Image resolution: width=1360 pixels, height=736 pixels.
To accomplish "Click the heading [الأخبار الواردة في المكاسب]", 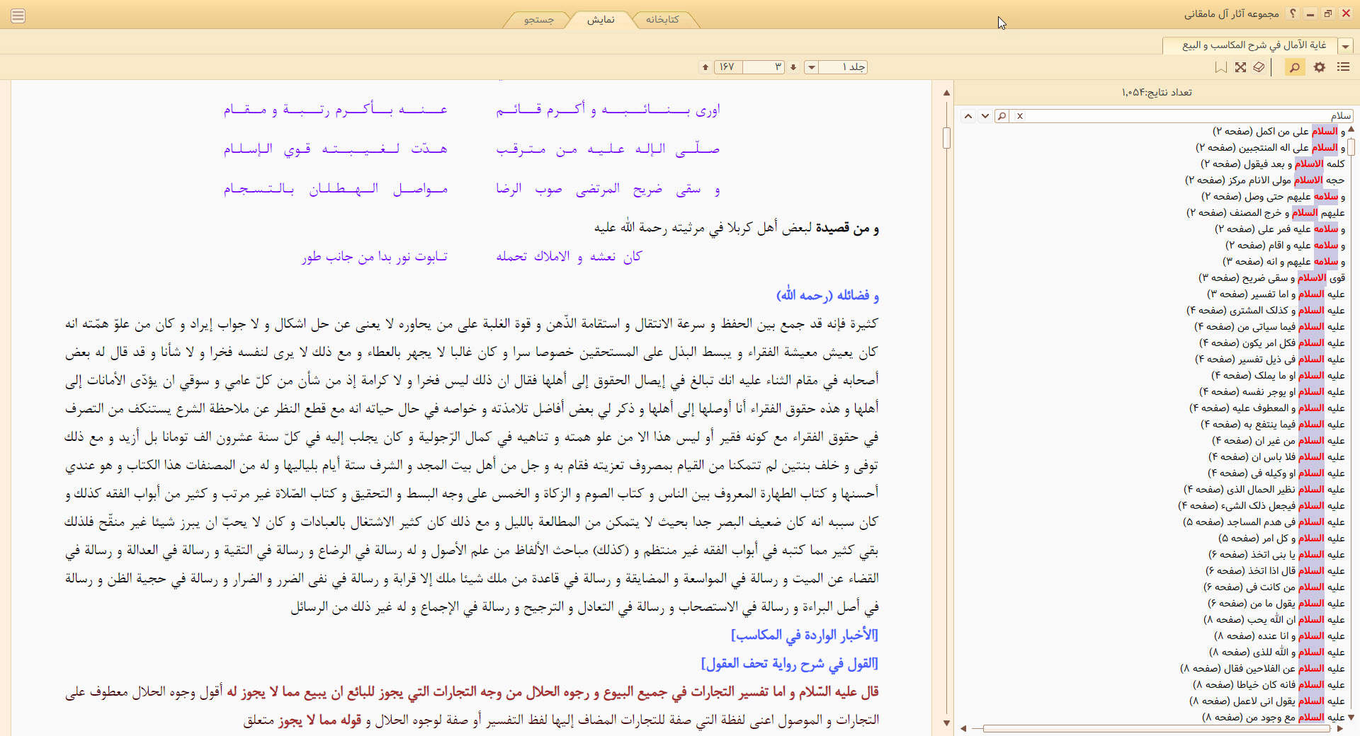I will pos(805,636).
